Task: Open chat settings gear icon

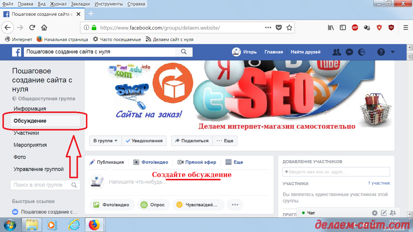Action: 375,213
